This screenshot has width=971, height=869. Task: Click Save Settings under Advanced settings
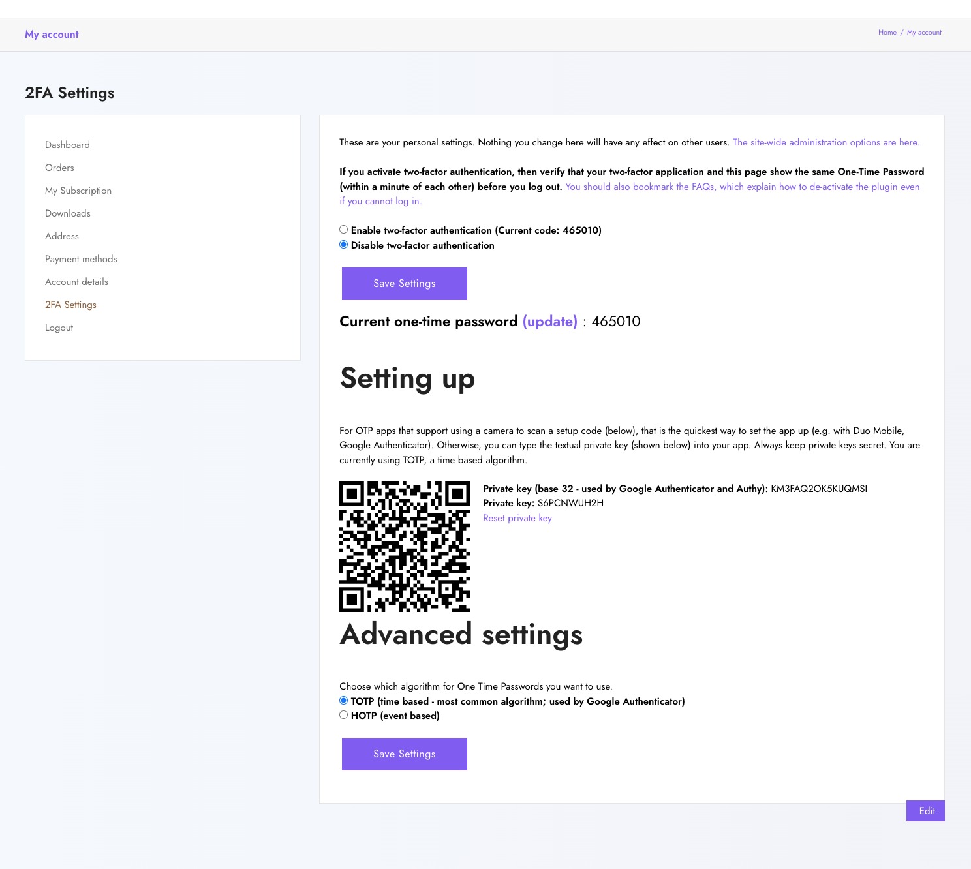[404, 754]
